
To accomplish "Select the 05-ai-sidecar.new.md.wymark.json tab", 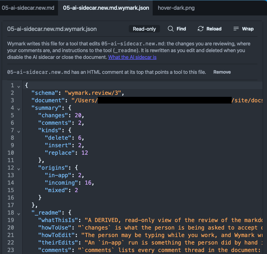I will [x=106, y=8].
